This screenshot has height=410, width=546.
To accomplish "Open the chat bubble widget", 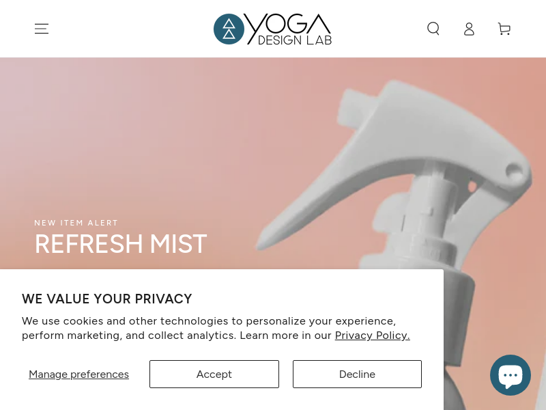I will click(x=510, y=374).
